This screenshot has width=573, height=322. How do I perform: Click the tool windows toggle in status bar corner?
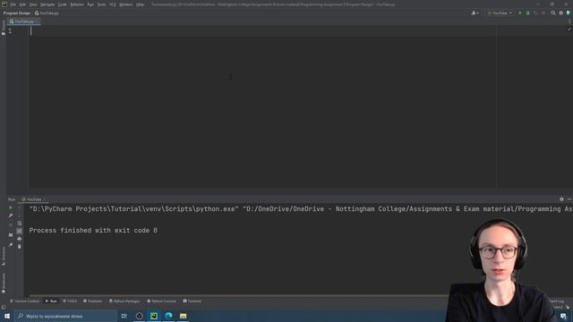tap(4, 307)
